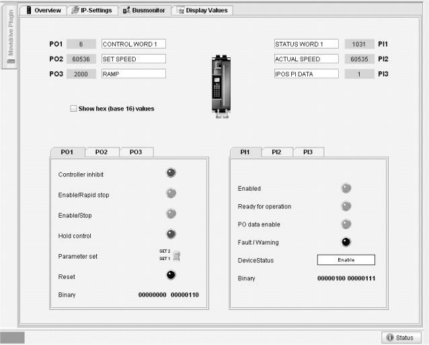Click the Fault / Warning LED
Image resolution: width=429 pixels, height=345 pixels.
click(x=346, y=242)
